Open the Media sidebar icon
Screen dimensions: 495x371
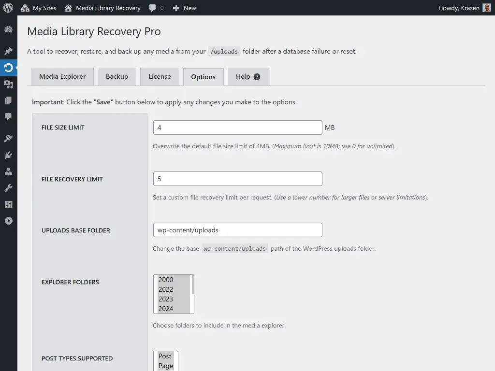(x=8, y=84)
